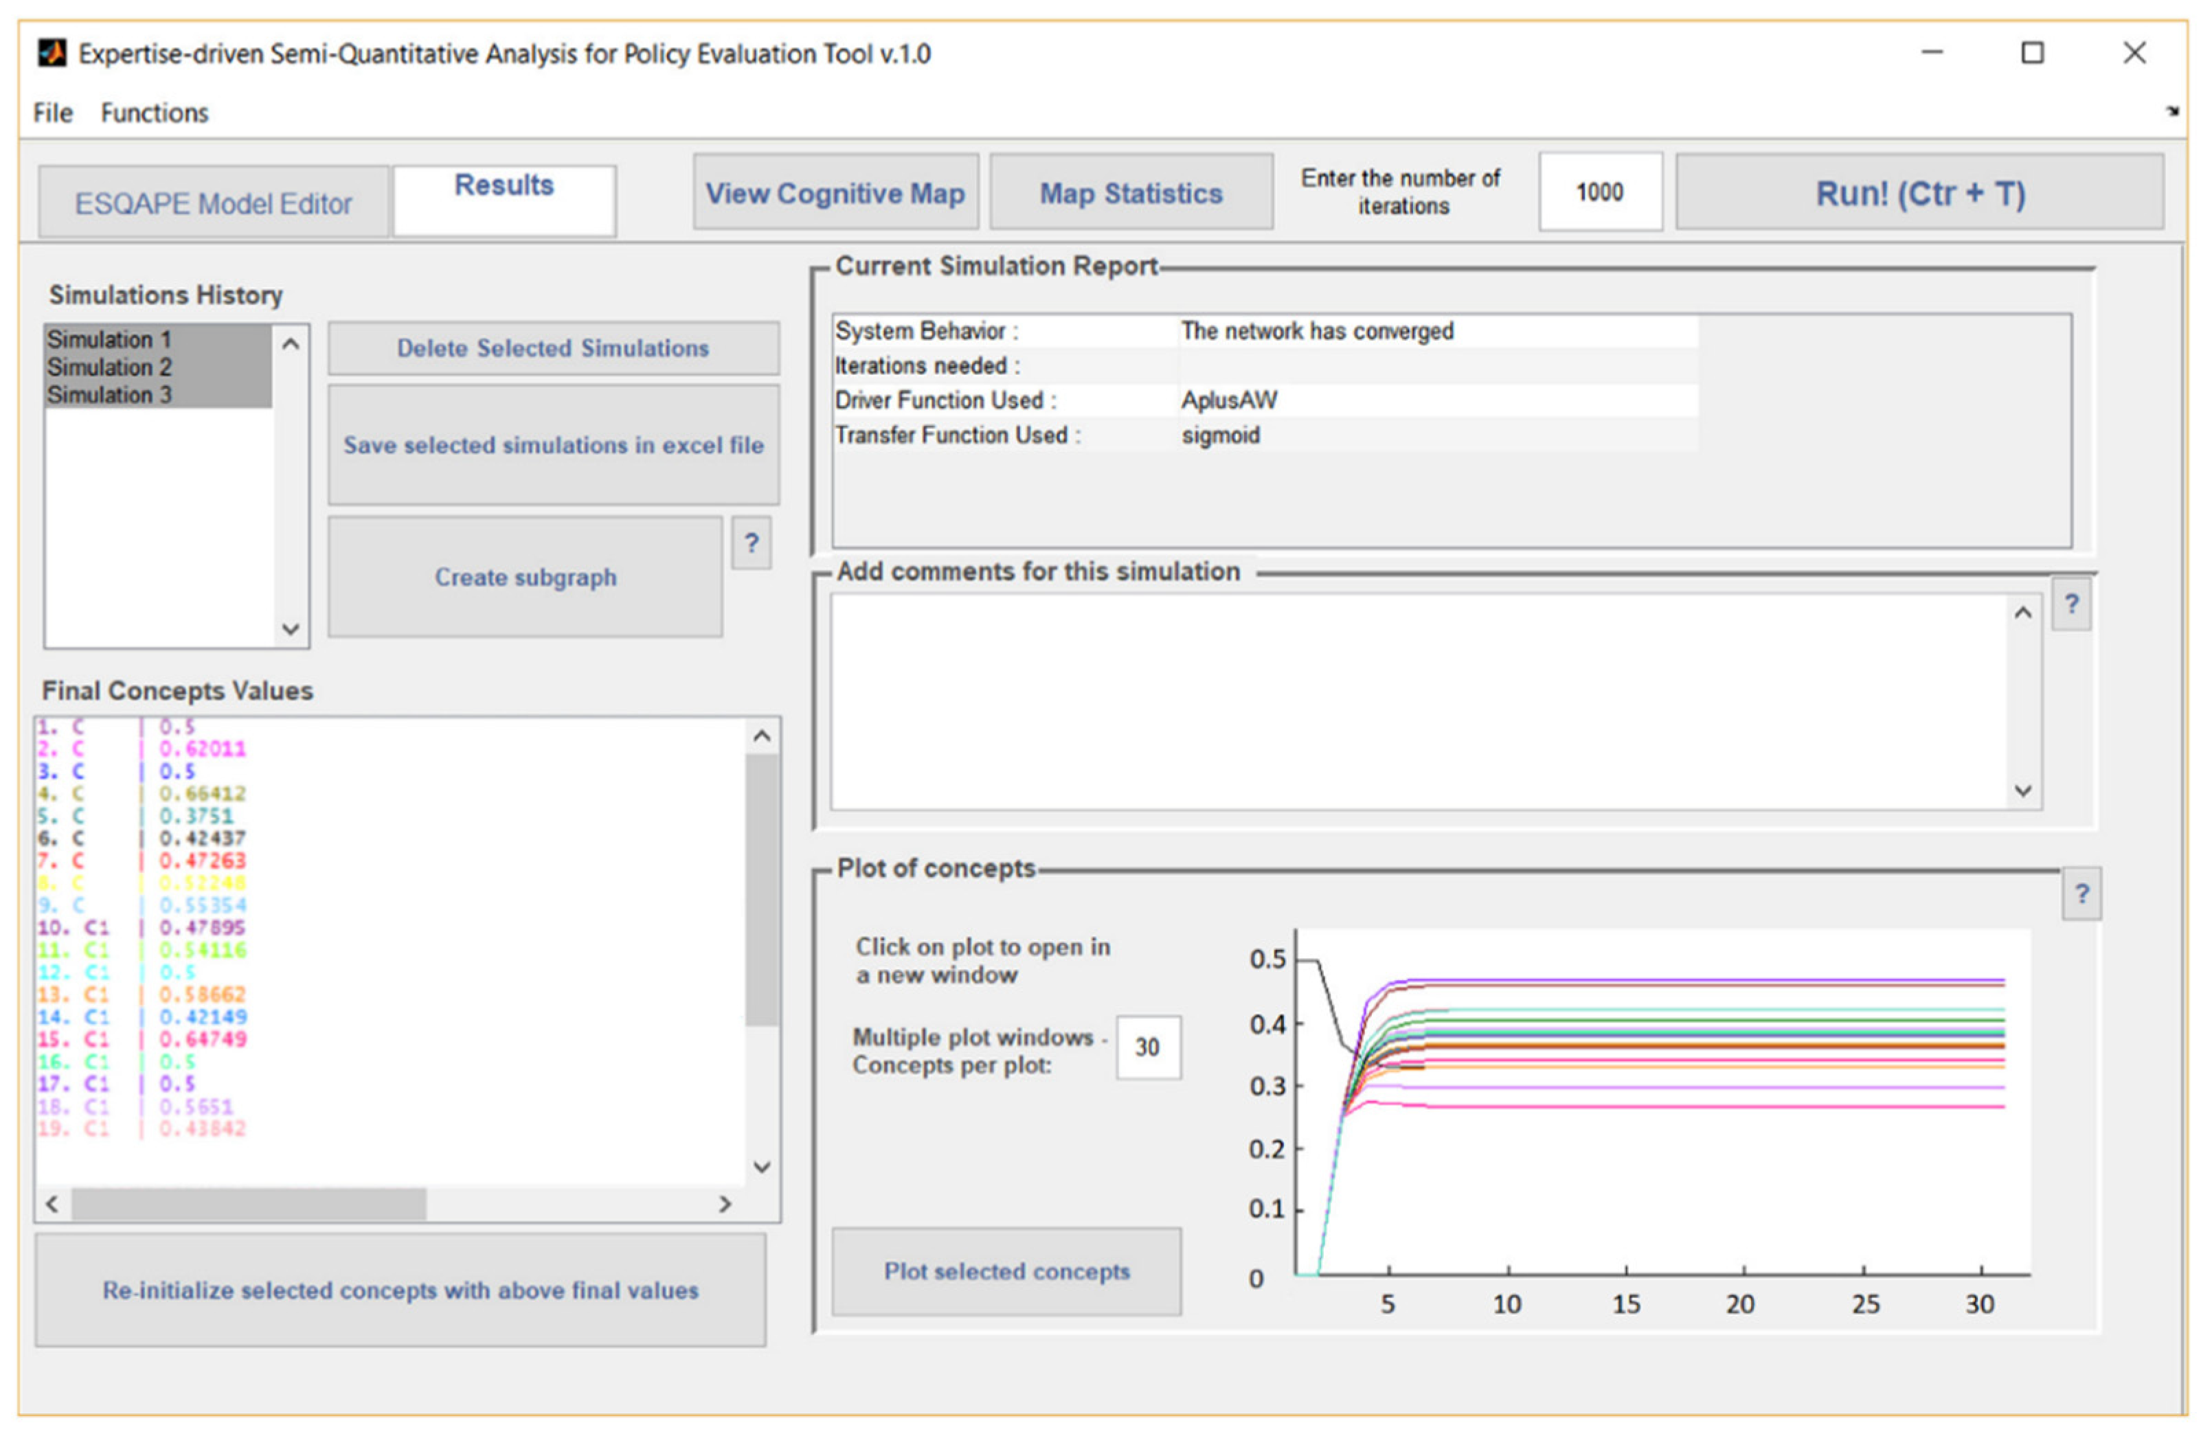The width and height of the screenshot is (2201, 1434).
Task: Click help icon next to comments box
Action: (2070, 604)
